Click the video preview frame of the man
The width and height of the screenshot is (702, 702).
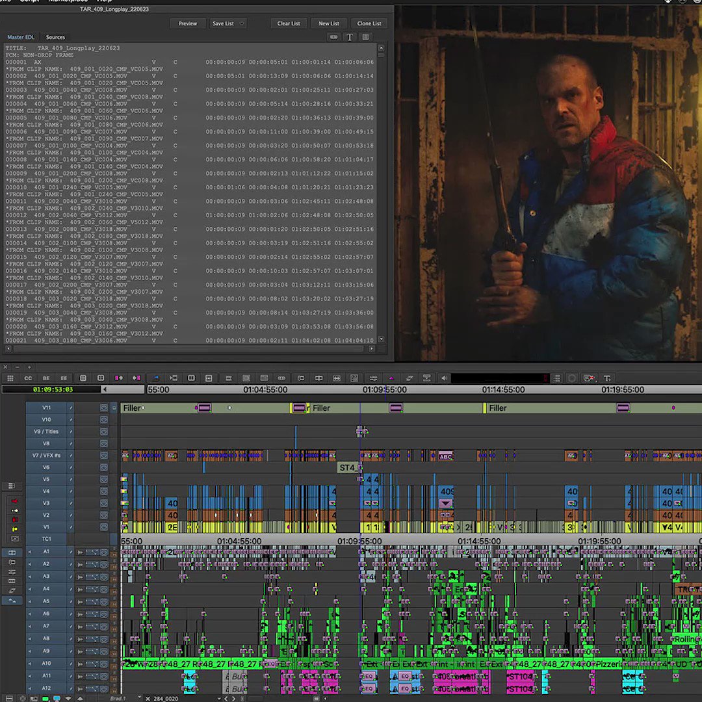(x=549, y=183)
